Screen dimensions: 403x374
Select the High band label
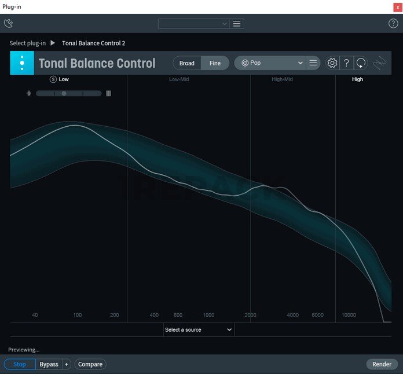pyautogui.click(x=357, y=79)
